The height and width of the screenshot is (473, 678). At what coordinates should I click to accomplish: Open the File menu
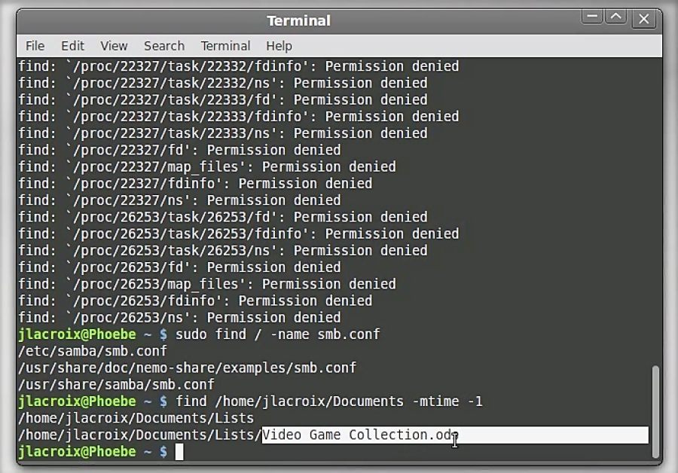click(35, 46)
